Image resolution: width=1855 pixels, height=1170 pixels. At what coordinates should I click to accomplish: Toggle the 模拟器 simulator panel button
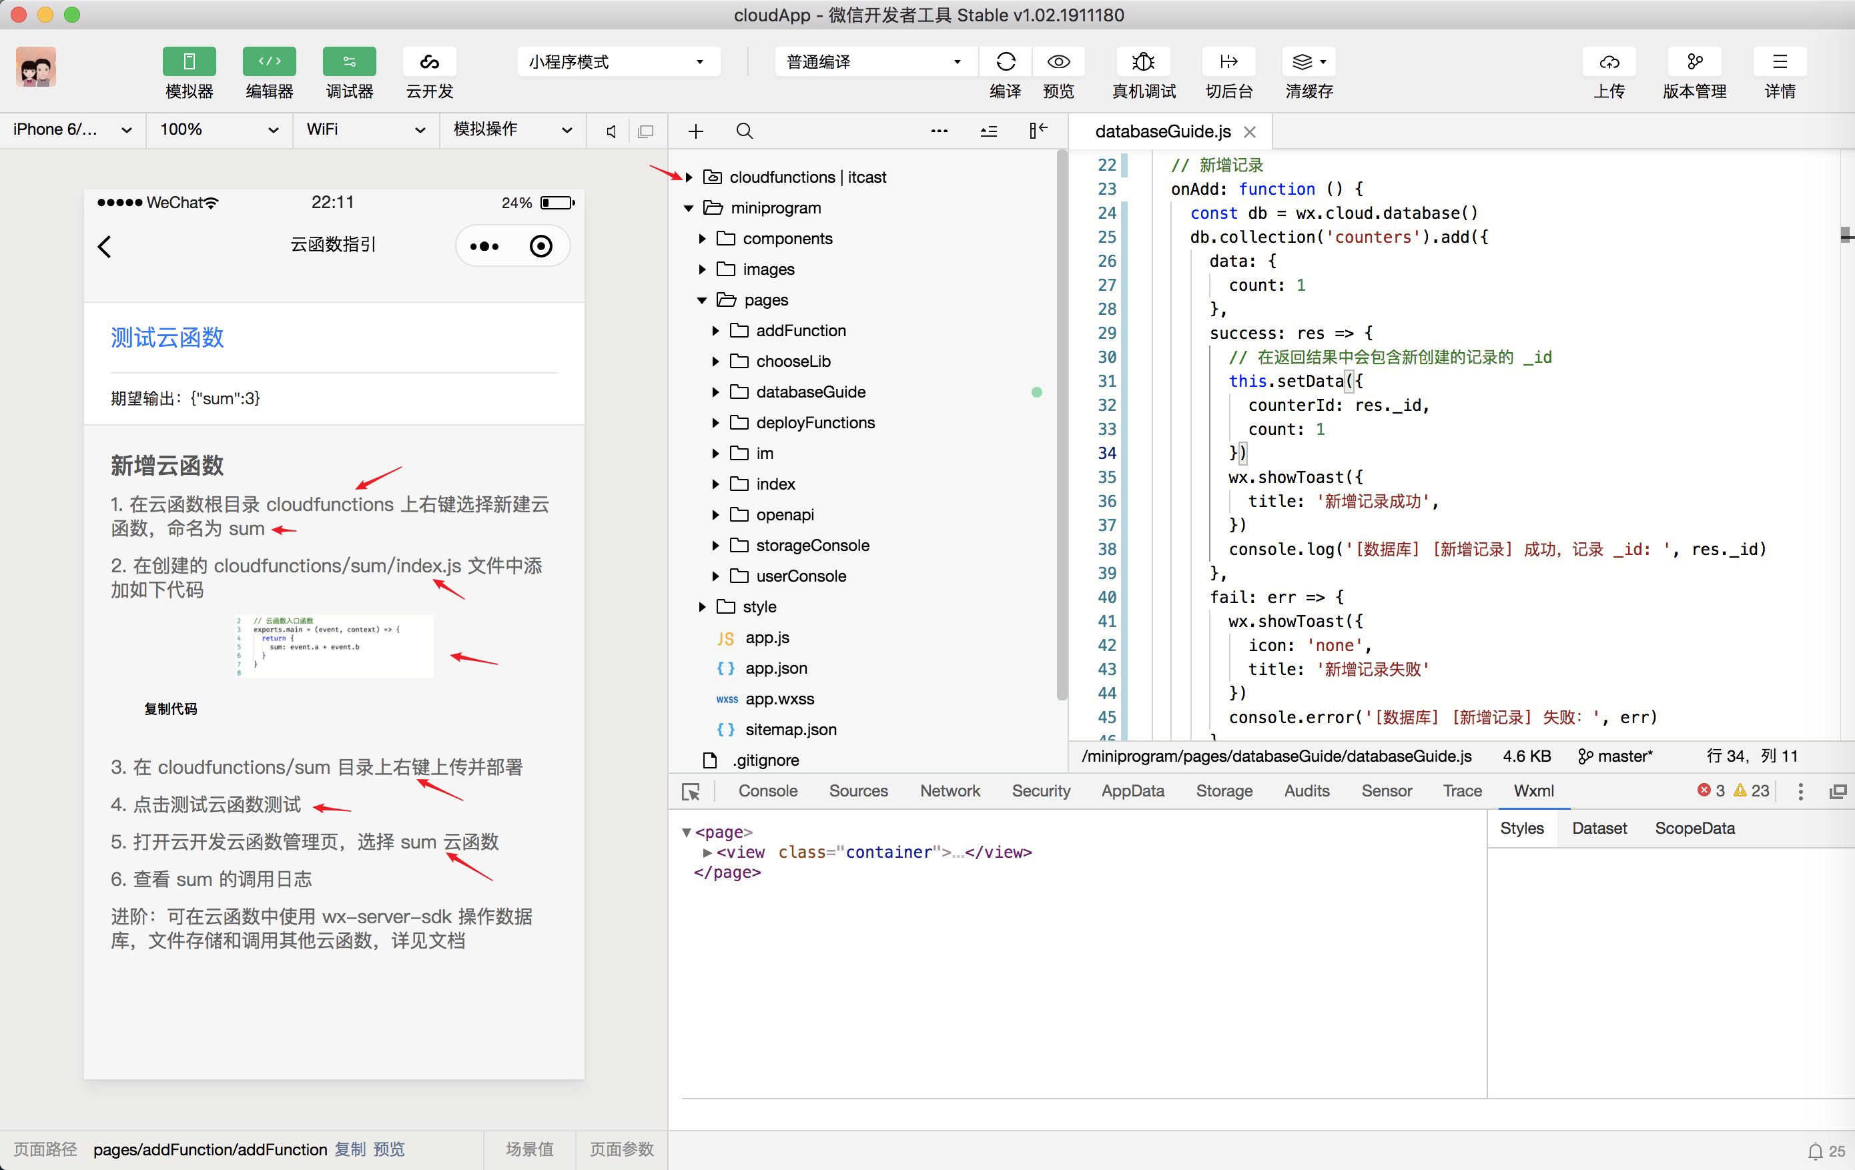point(189,61)
